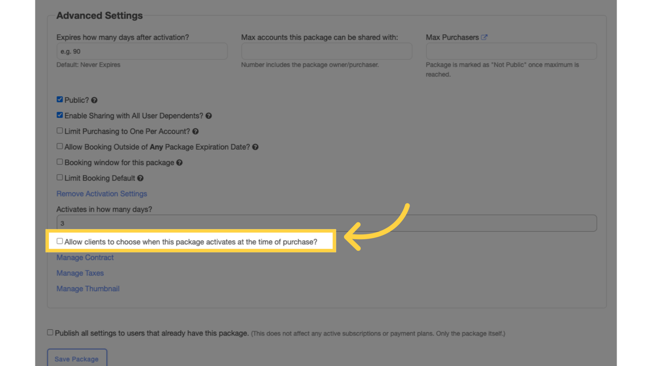This screenshot has width=652, height=366.
Task: Uncheck the Public? checkbox
Action: [x=60, y=100]
